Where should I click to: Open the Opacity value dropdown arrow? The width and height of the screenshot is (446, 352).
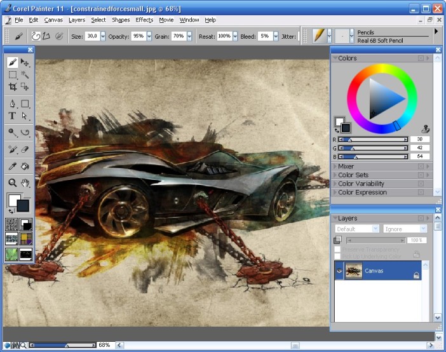[x=149, y=36]
